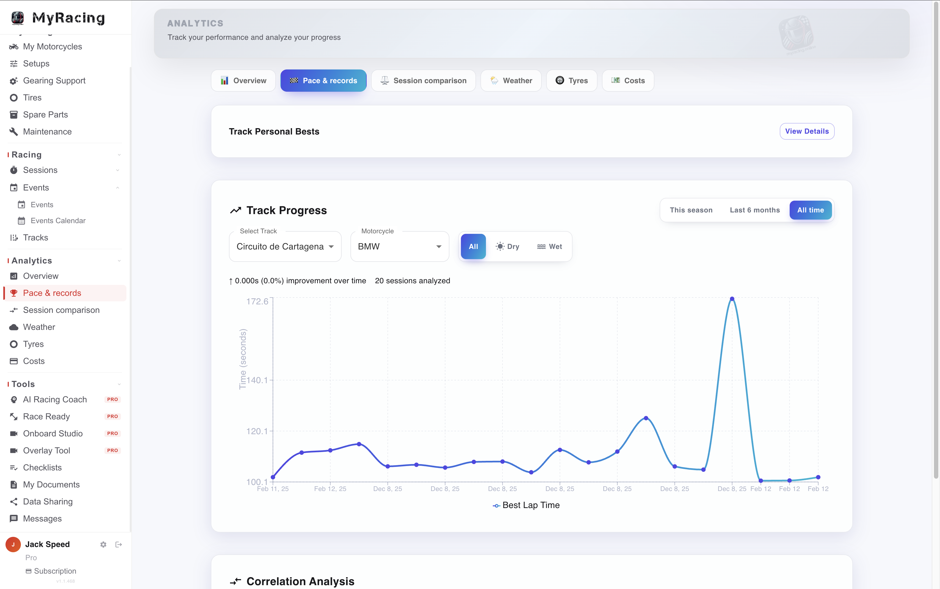Click the highest peak data point on chart
The width and height of the screenshot is (940, 589).
coord(732,299)
